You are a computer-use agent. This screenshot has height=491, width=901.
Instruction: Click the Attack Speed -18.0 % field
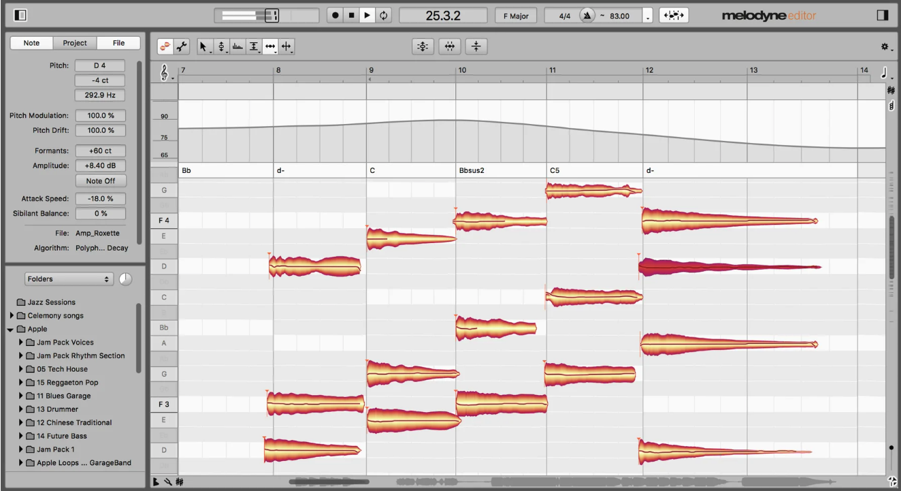coord(101,199)
